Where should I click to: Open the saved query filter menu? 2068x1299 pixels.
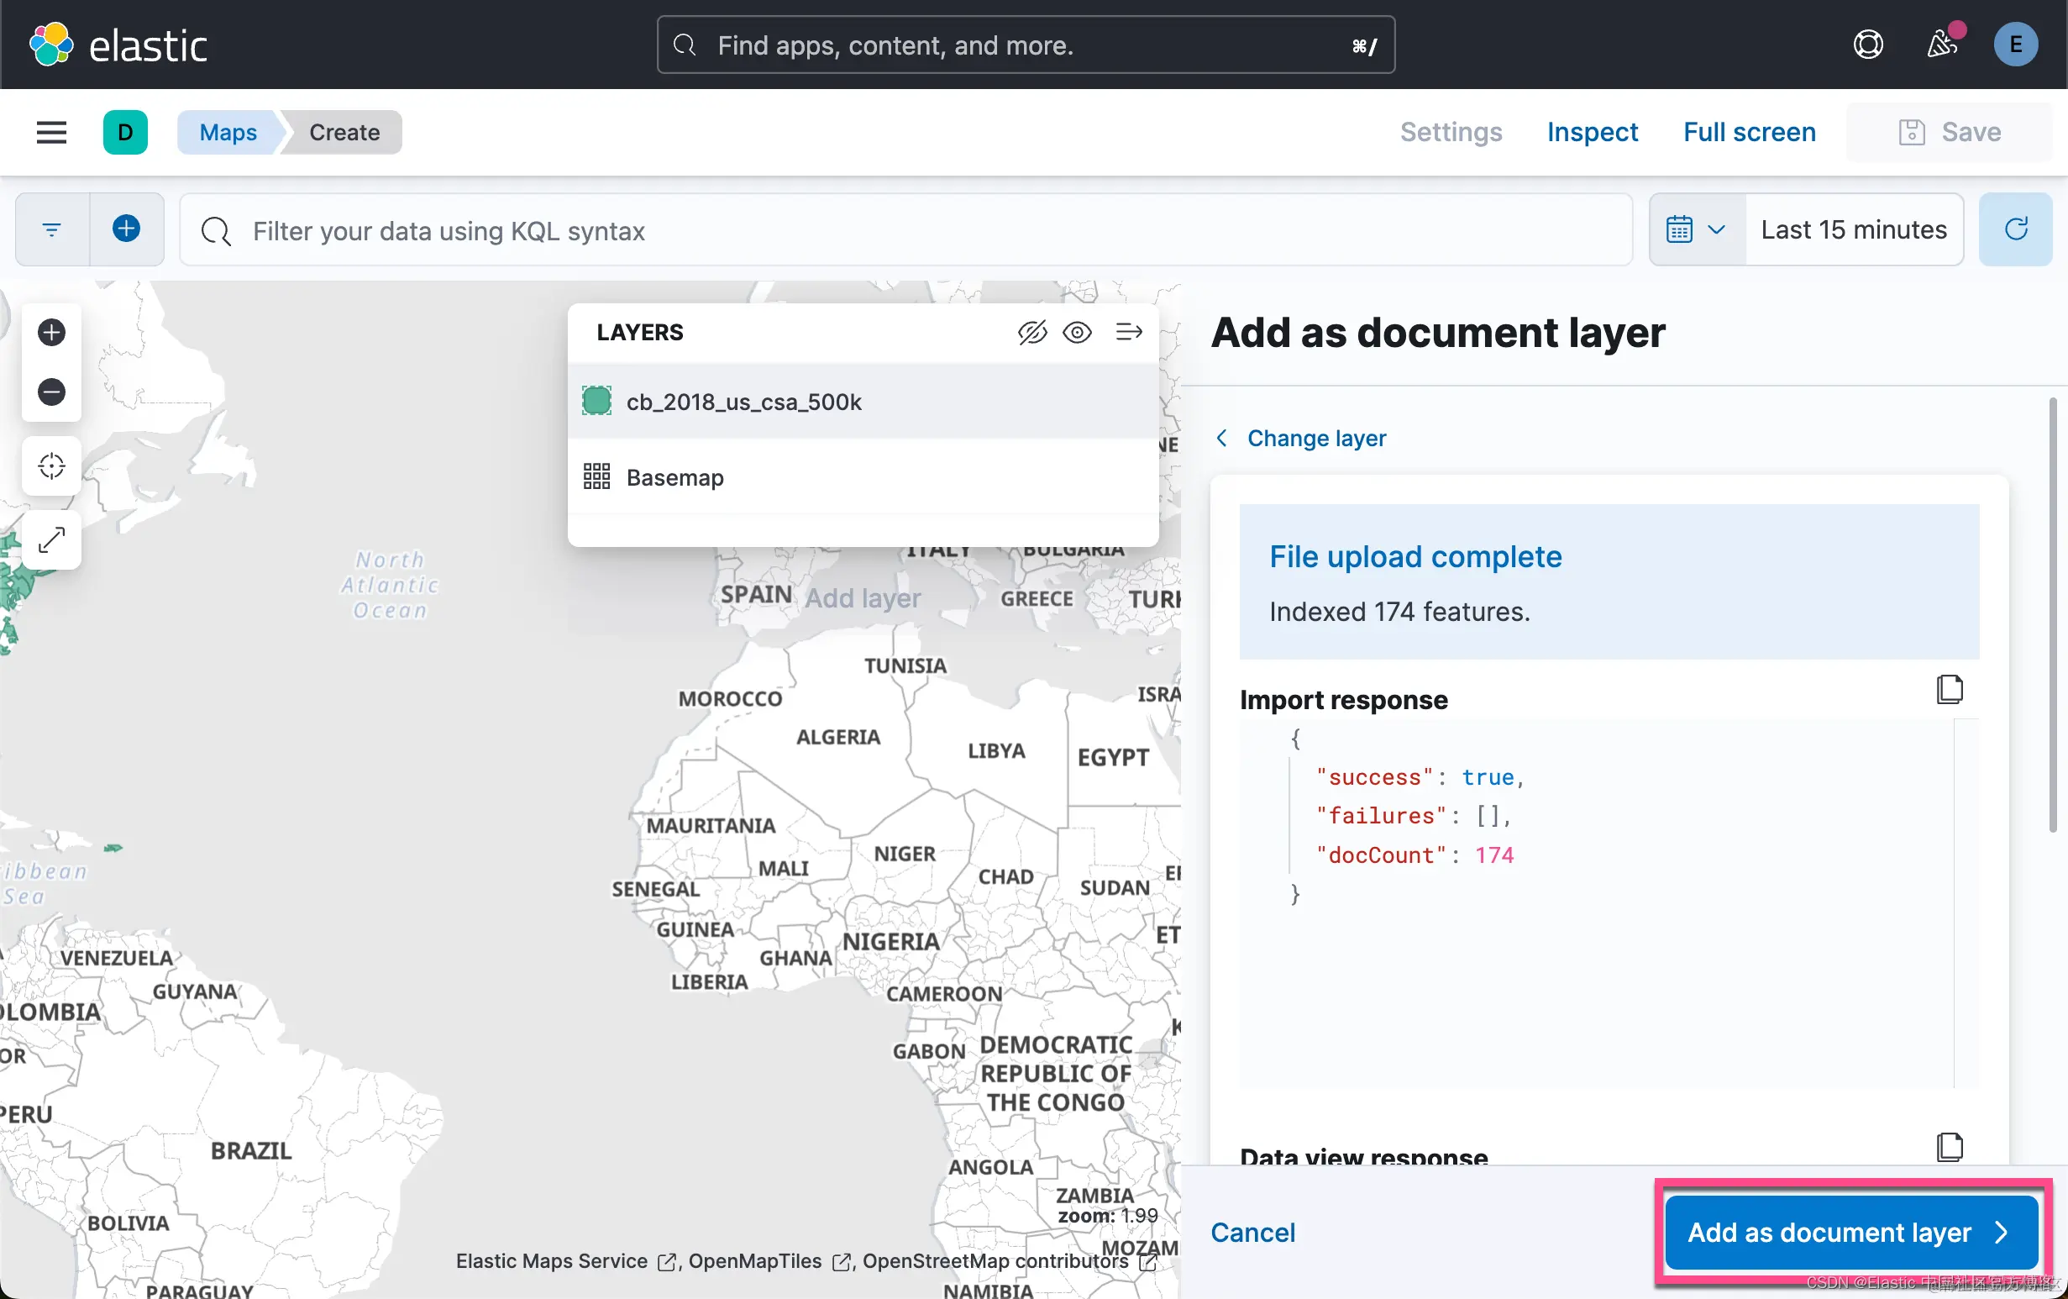52,229
